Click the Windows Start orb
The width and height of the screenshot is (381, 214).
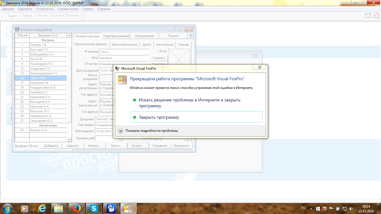8,208
